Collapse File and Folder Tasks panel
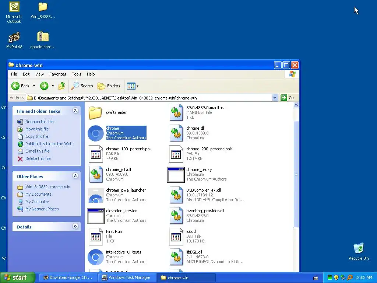The image size is (377, 283). click(75, 111)
